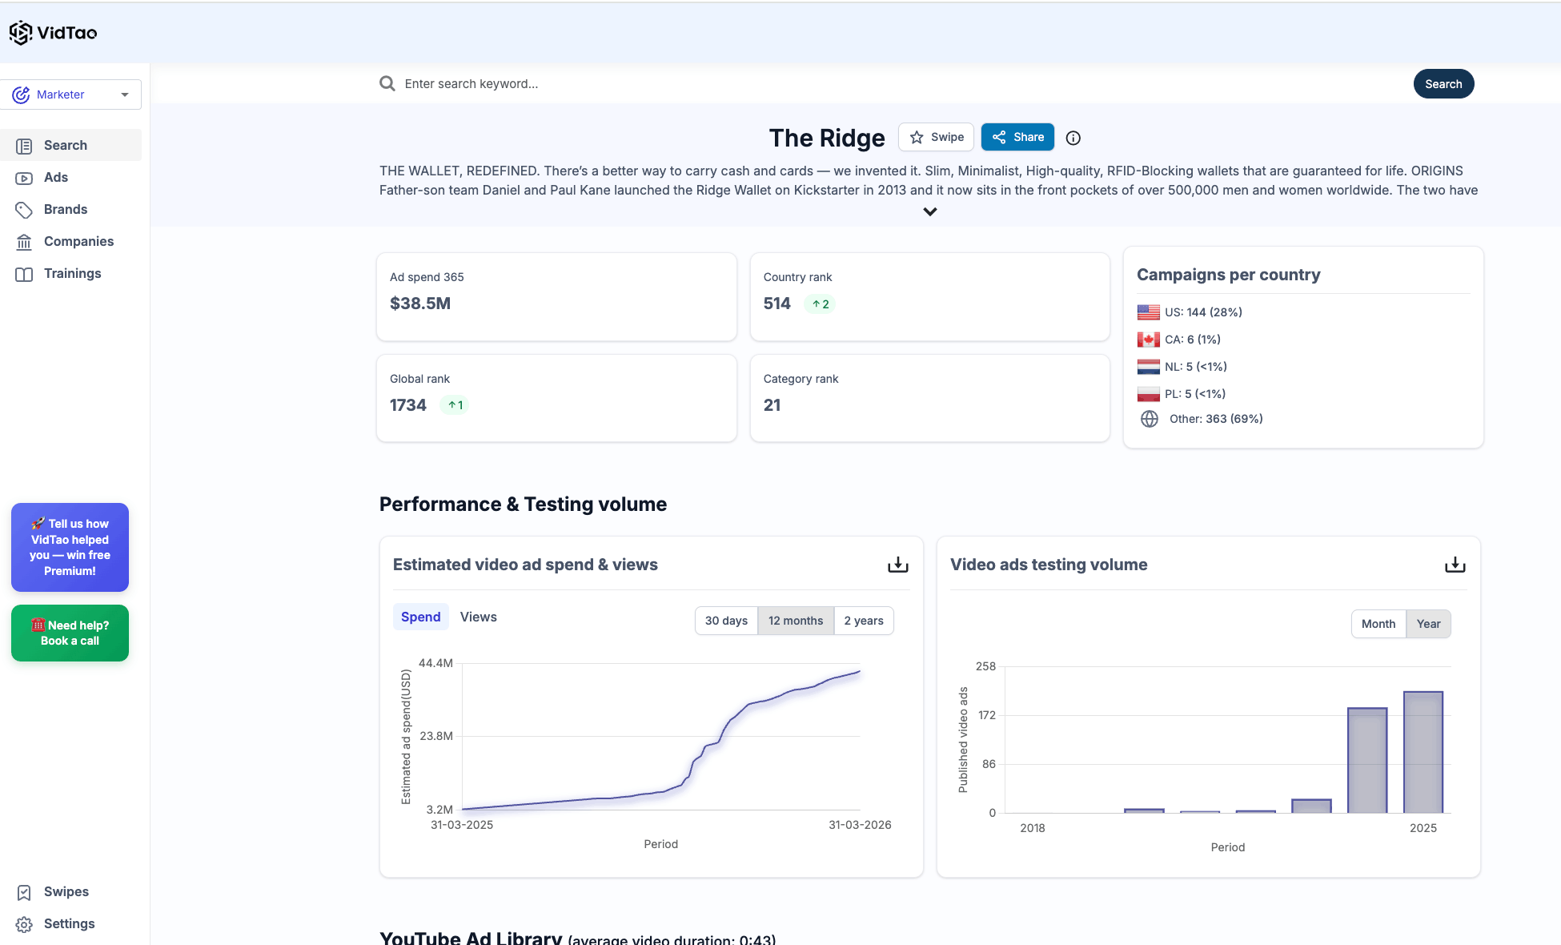
Task: Click the 2025 bar in testing volume chart
Action: [x=1423, y=752]
